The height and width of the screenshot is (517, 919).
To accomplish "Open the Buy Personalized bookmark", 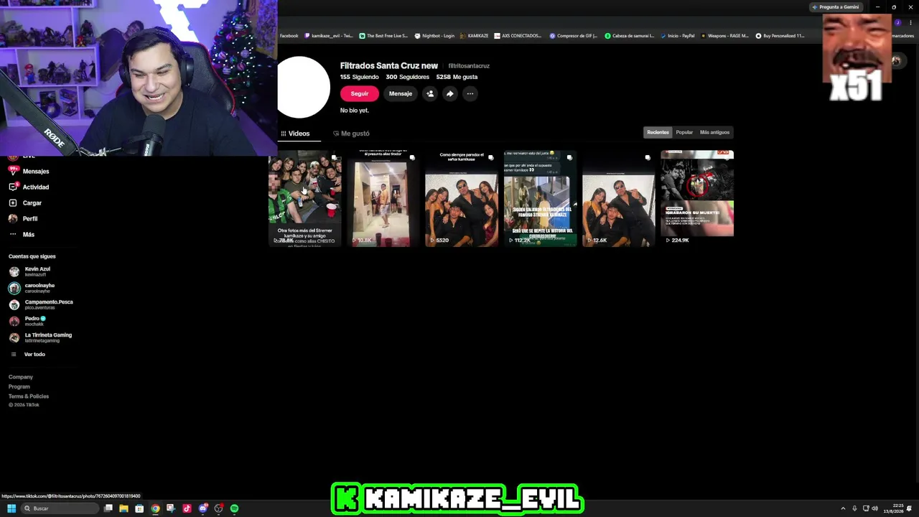I will coord(780,36).
